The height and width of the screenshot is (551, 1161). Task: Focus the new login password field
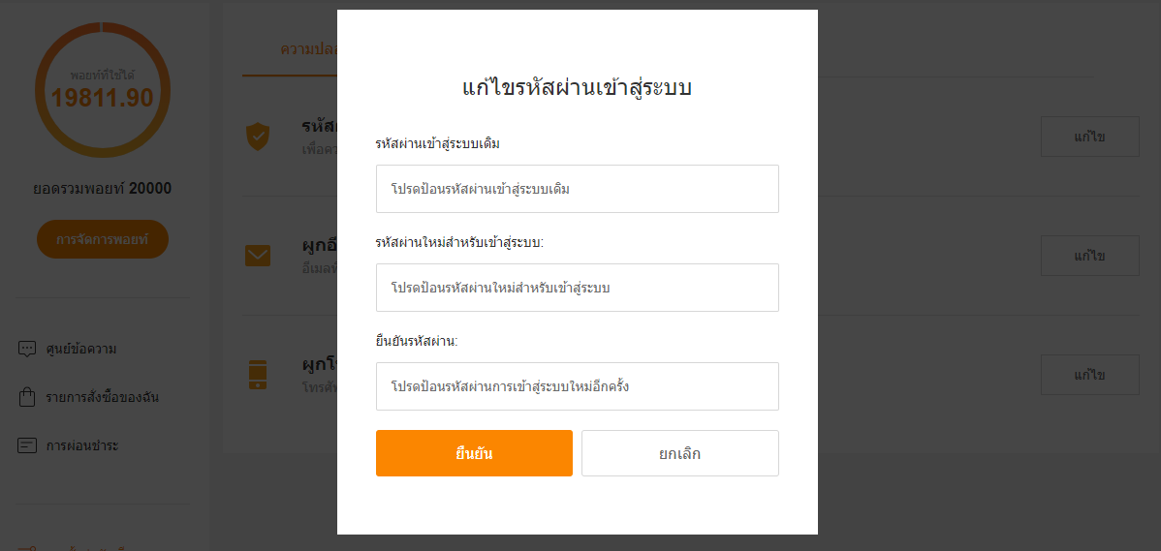(578, 288)
